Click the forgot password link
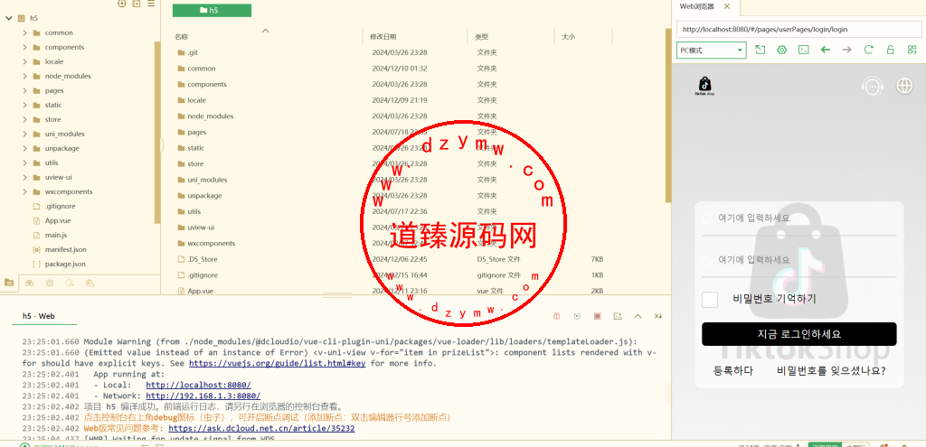Image resolution: width=926 pixels, height=447 pixels. tap(831, 371)
